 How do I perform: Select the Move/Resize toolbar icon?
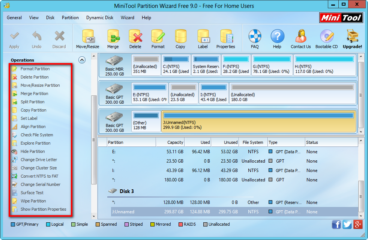[88, 36]
